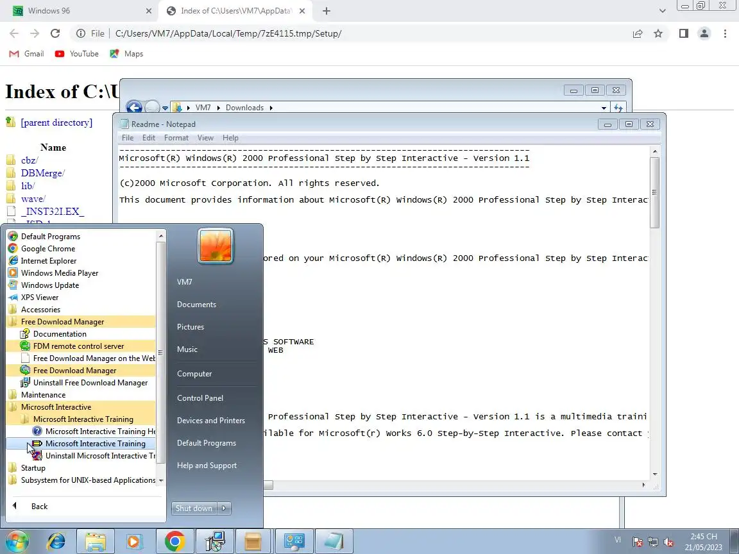Screen dimensions: 739x554
Task: Open VM7 user folder
Action: tap(184, 282)
